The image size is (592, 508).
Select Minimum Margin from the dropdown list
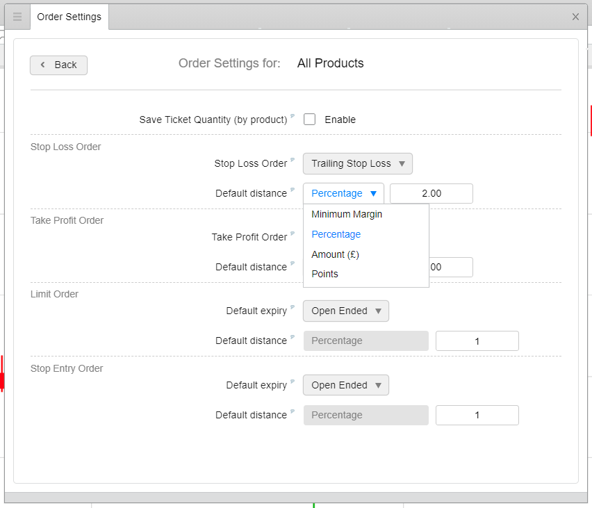(x=347, y=215)
